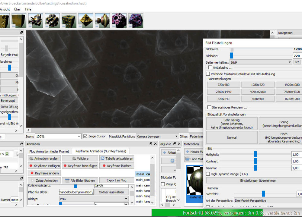Viewport: 302px width, 217px height.
Task: Open the Über menu
Action: click(x=17, y=9)
